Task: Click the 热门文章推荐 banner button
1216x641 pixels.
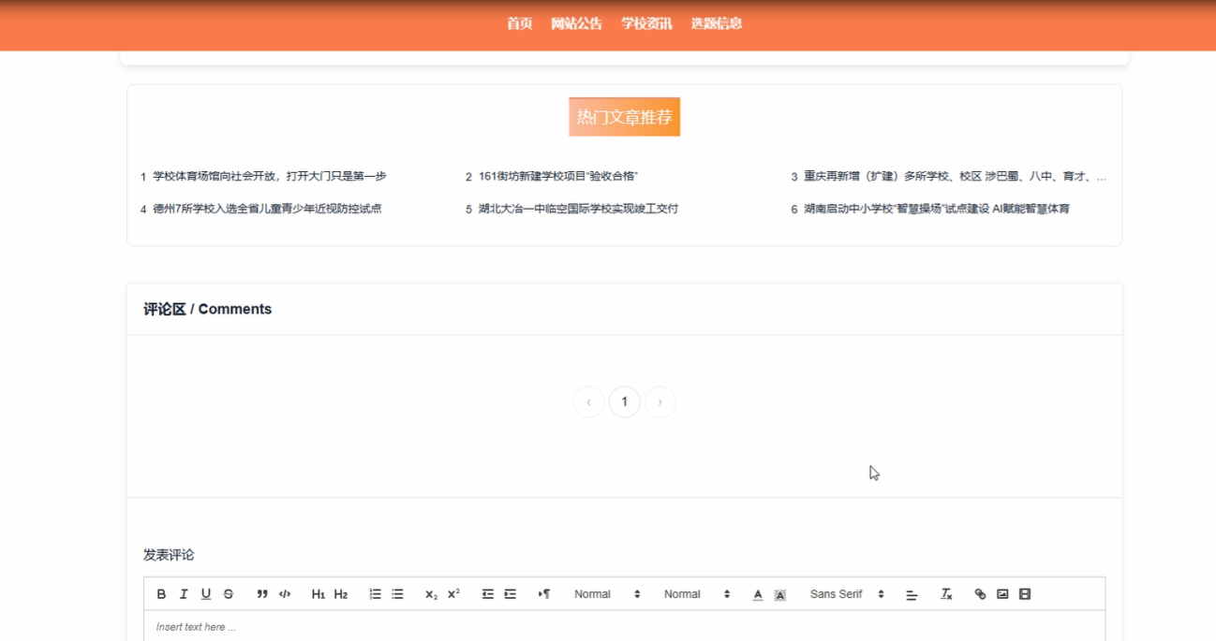Action: pos(624,117)
